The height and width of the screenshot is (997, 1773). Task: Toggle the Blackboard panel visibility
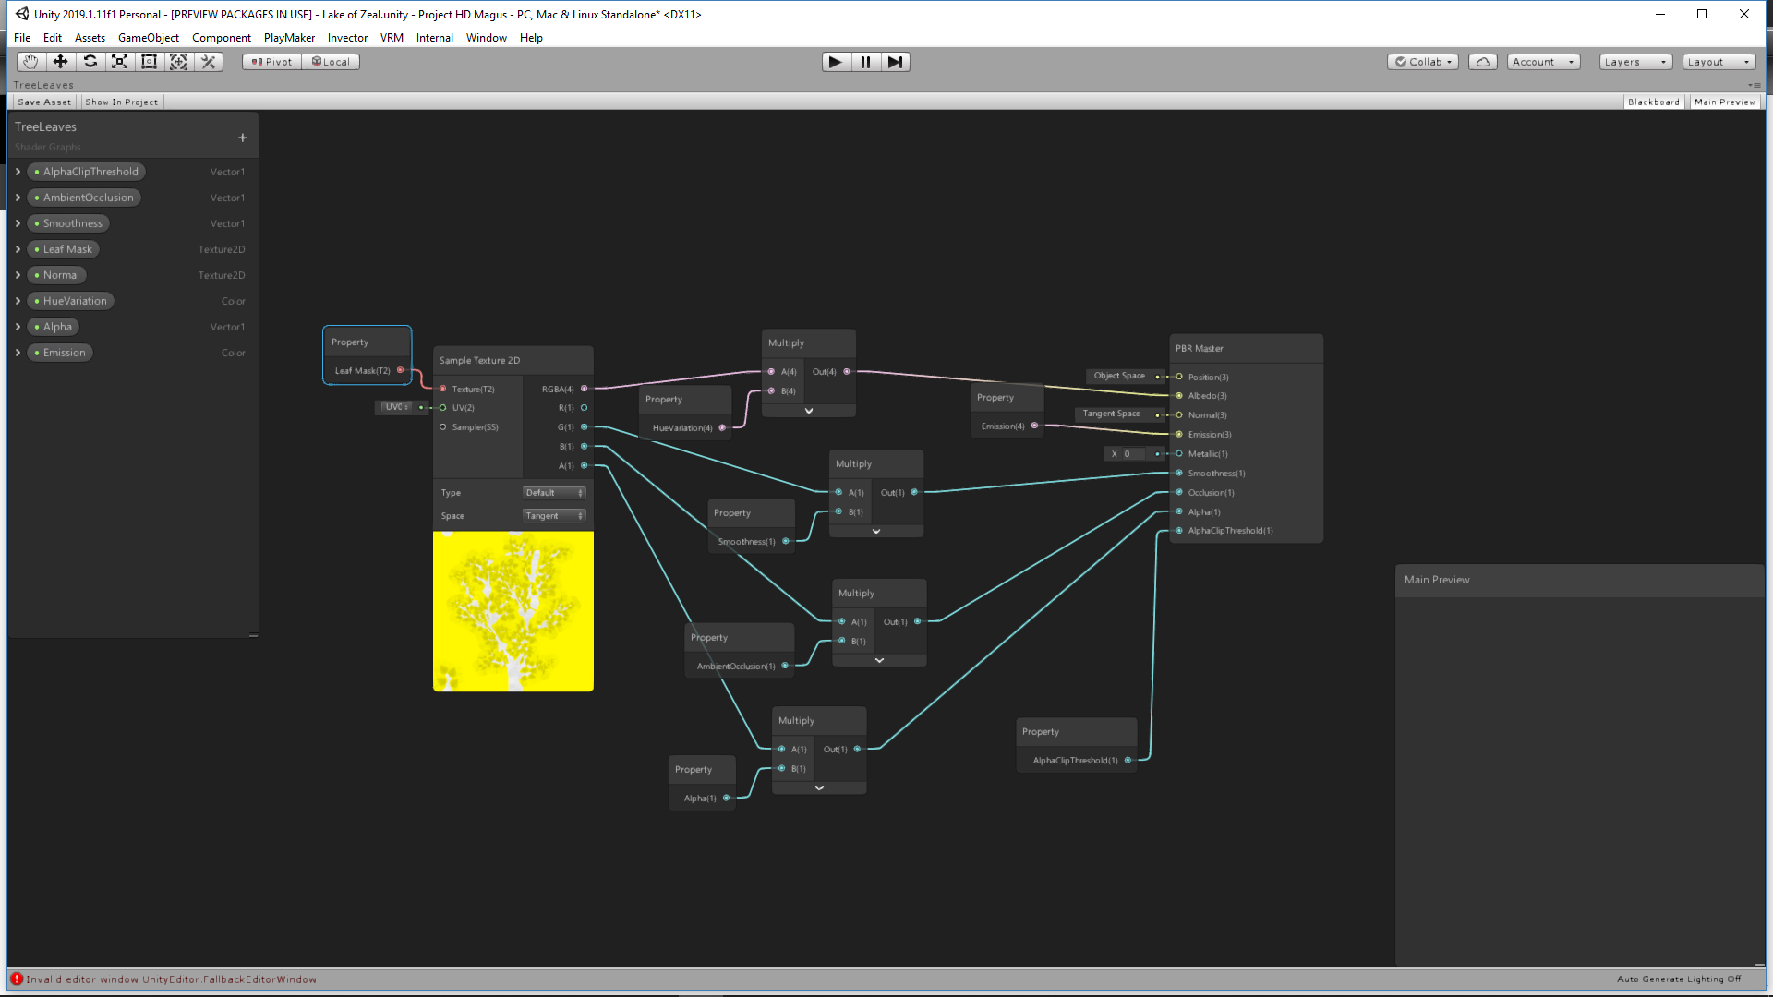coord(1653,102)
